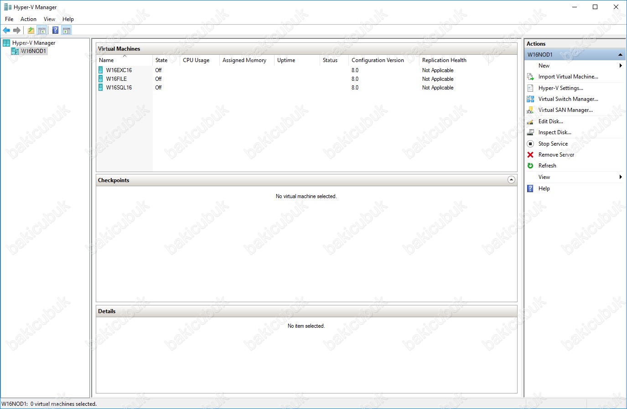
Task: Sort by Name column header
Action: pyautogui.click(x=124, y=60)
